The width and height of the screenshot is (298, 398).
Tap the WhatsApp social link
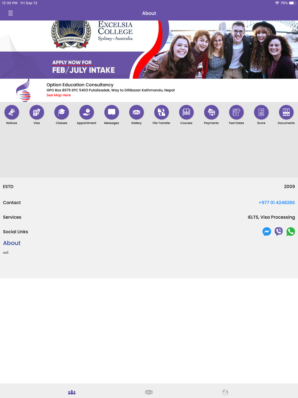click(291, 232)
